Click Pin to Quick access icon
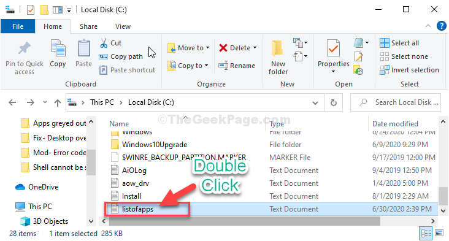449x241 pixels. point(25,48)
